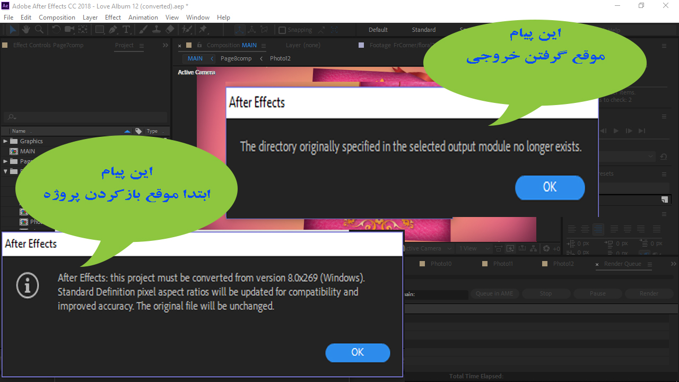Select the Pan Behind anchor point tool
This screenshot has width=679, height=382.
83,30
